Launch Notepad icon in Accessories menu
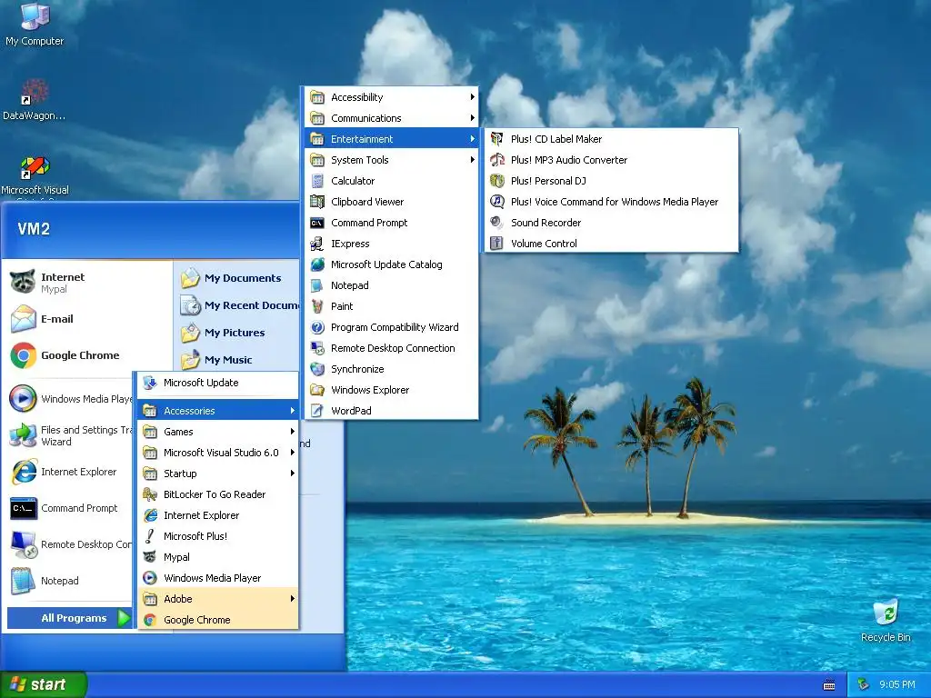 (x=317, y=285)
